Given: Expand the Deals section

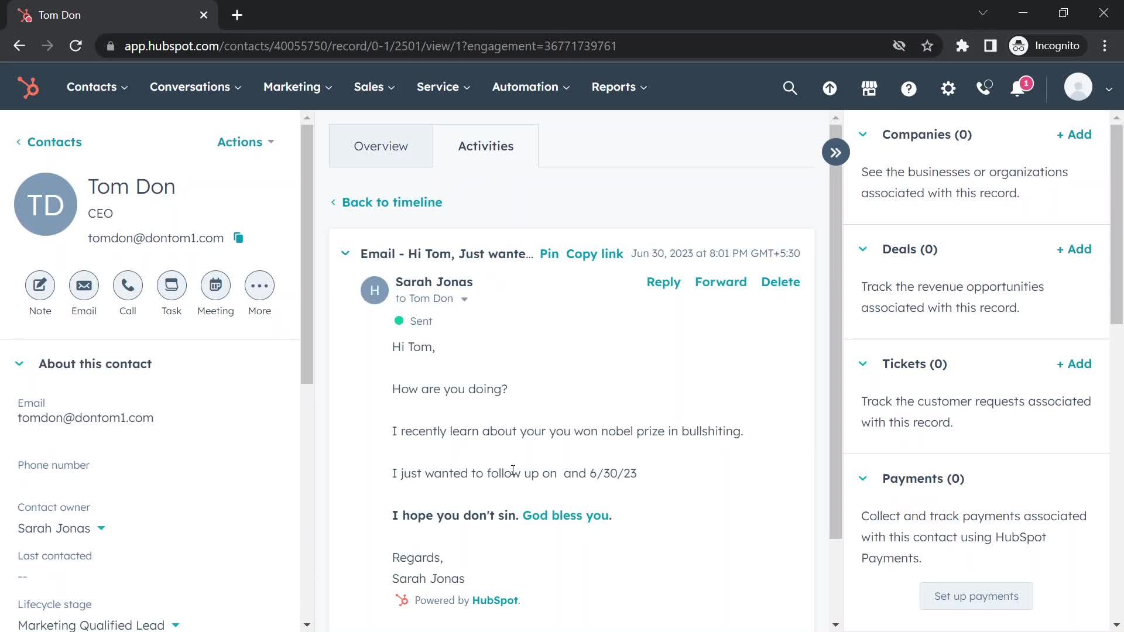Looking at the screenshot, I should click(x=864, y=249).
